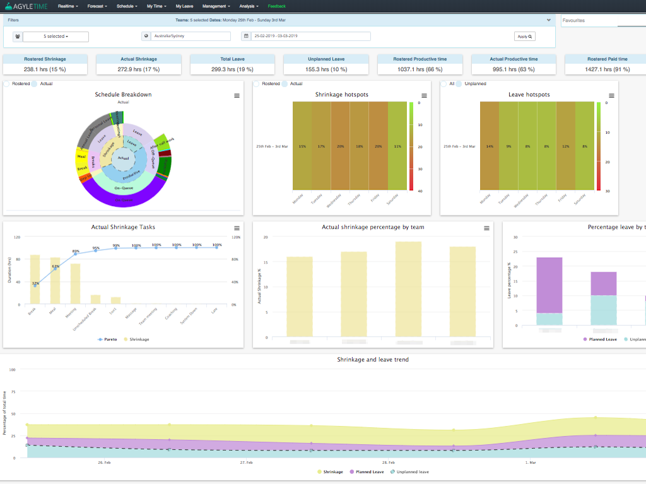Screen dimensions: 646x484
Task: Open Schedule Breakdown chart hamburger menu
Action: (237, 96)
